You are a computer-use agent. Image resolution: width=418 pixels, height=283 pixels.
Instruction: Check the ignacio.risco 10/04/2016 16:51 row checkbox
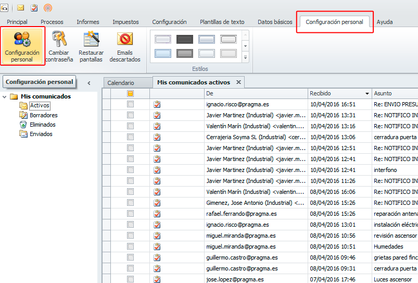(130, 104)
